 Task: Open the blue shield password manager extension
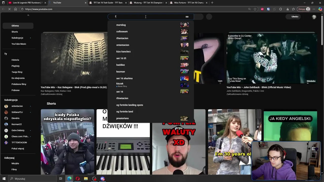[269, 9]
